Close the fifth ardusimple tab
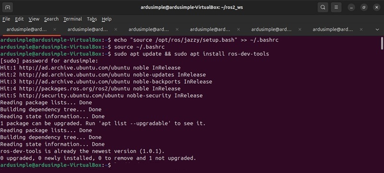Screen dimensions: 384x173 tap(300, 29)
